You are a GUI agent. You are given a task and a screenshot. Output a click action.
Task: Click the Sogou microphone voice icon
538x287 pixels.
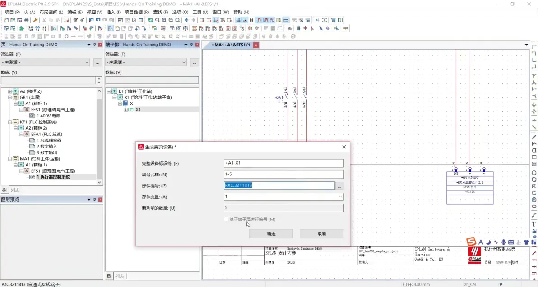[x=503, y=242]
